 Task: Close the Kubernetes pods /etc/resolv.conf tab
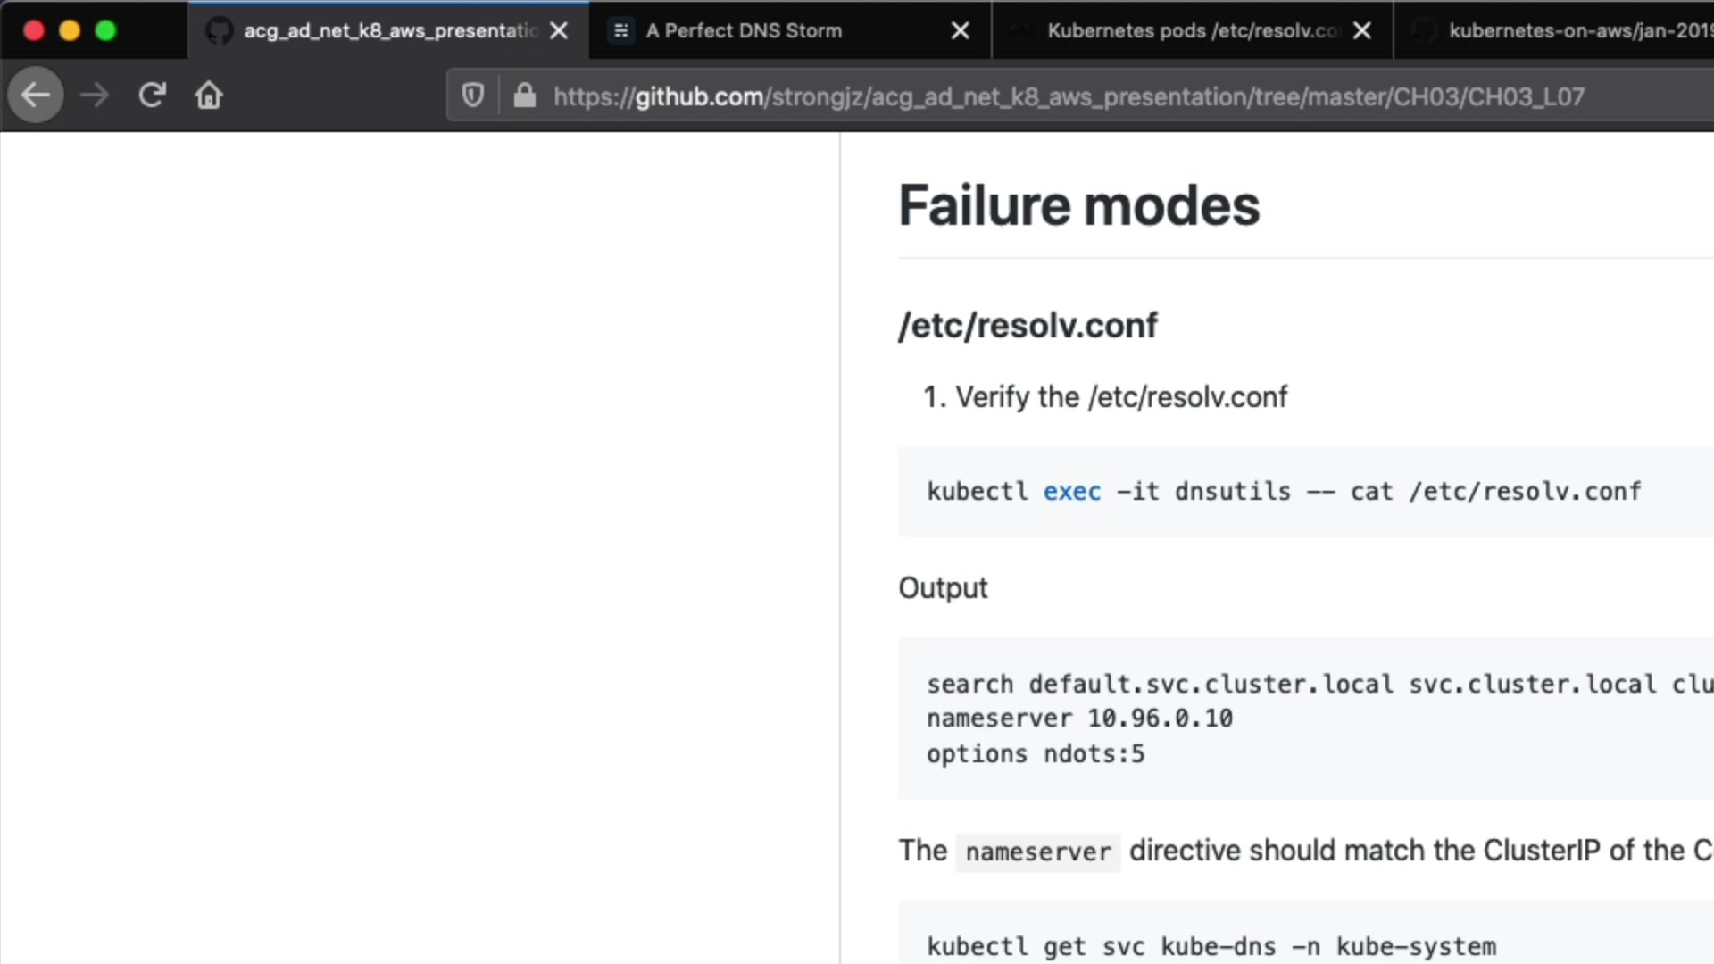click(1362, 31)
